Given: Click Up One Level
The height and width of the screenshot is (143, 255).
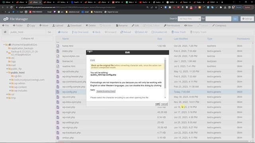Looking at the screenshot, I should point(80,32).
